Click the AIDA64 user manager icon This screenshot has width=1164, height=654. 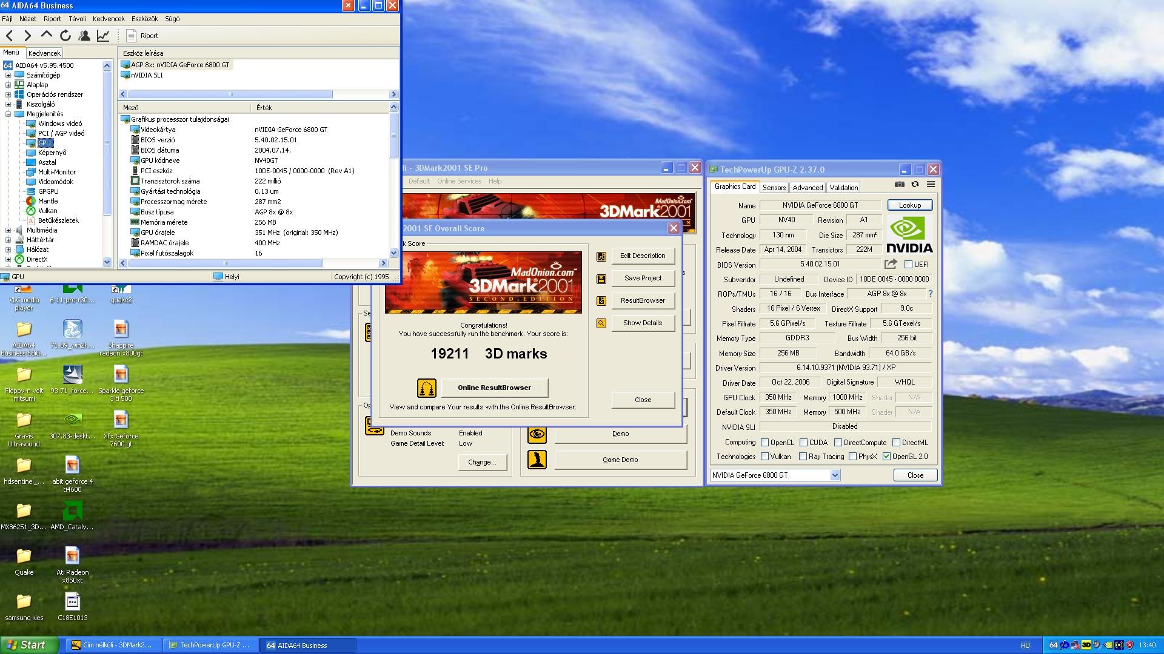[84, 36]
